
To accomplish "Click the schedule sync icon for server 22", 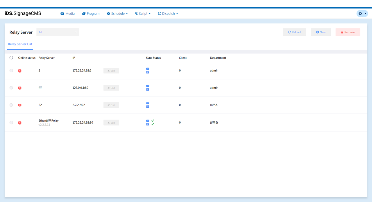I will (x=148, y=107).
